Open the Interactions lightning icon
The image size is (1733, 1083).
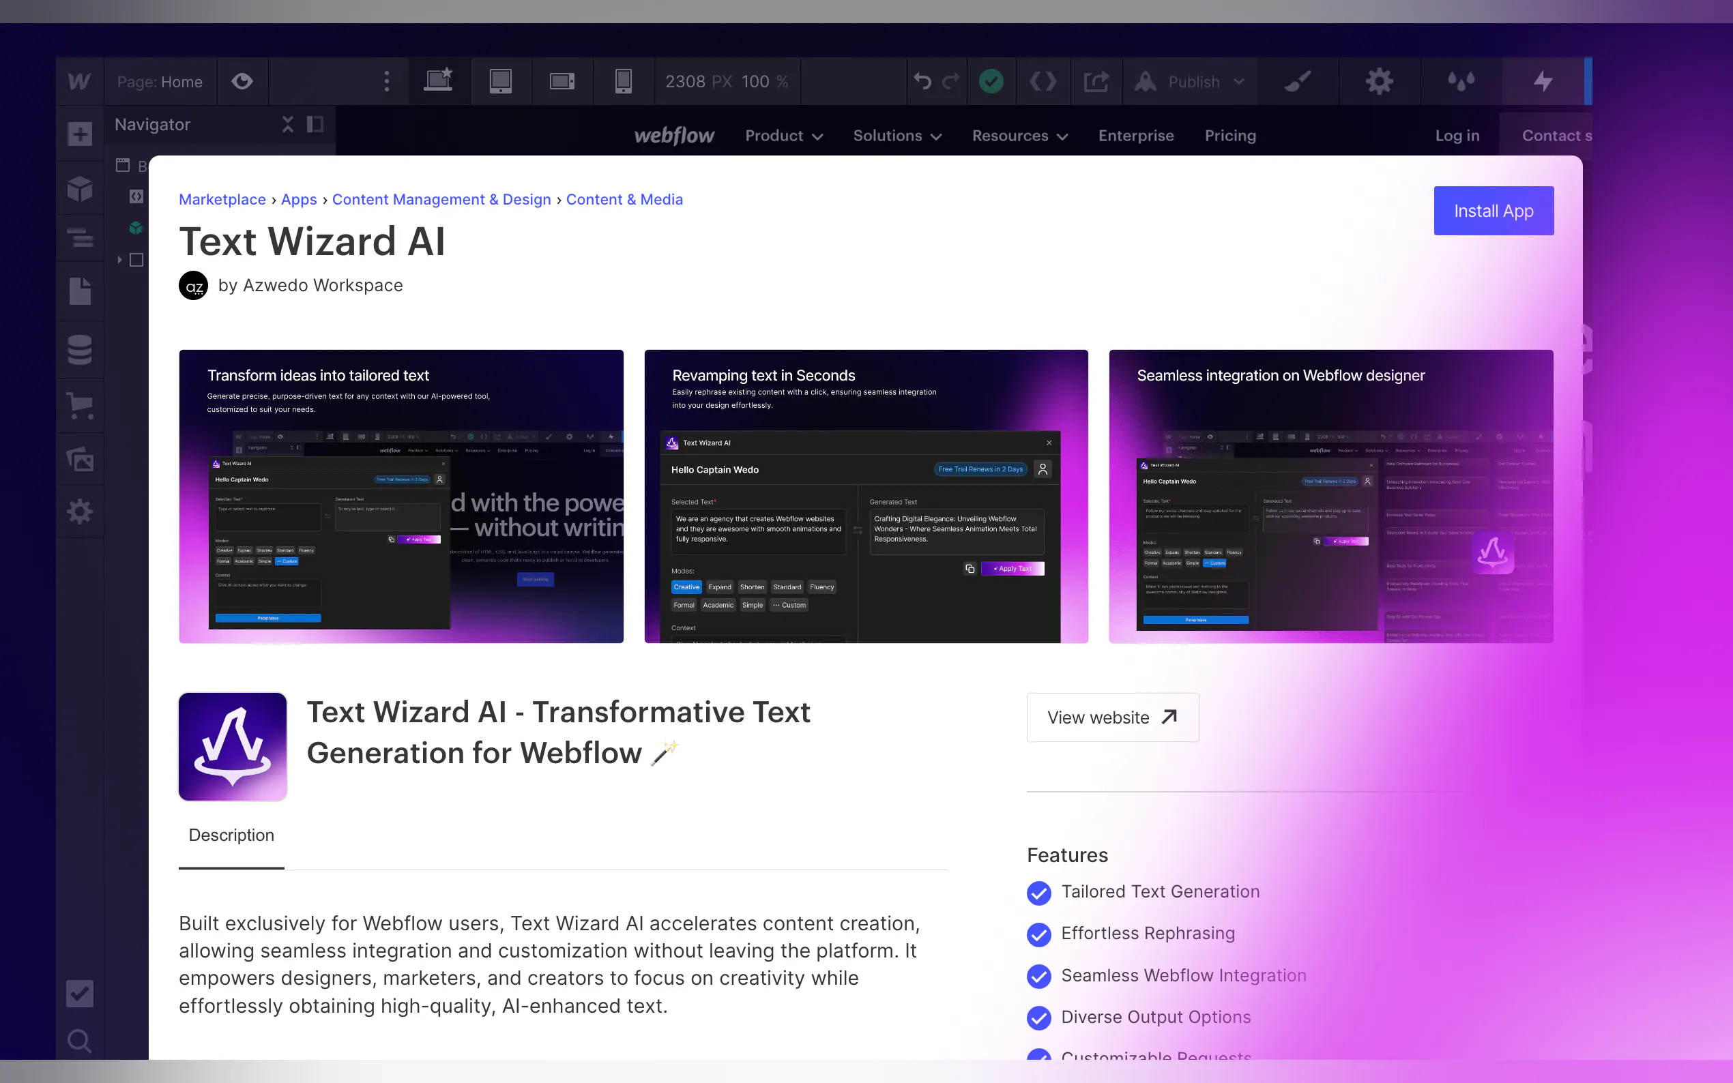(1543, 82)
